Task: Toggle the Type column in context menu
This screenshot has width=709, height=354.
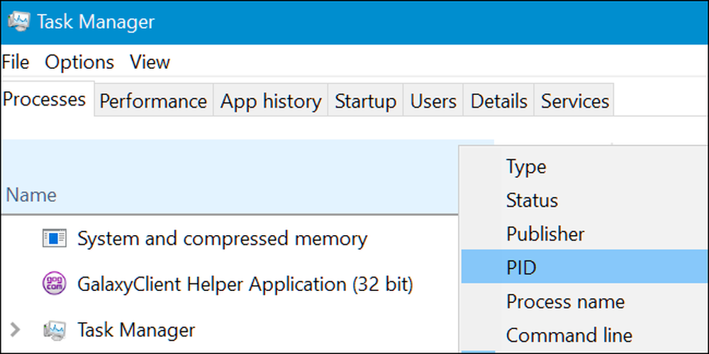Action: [x=585, y=167]
